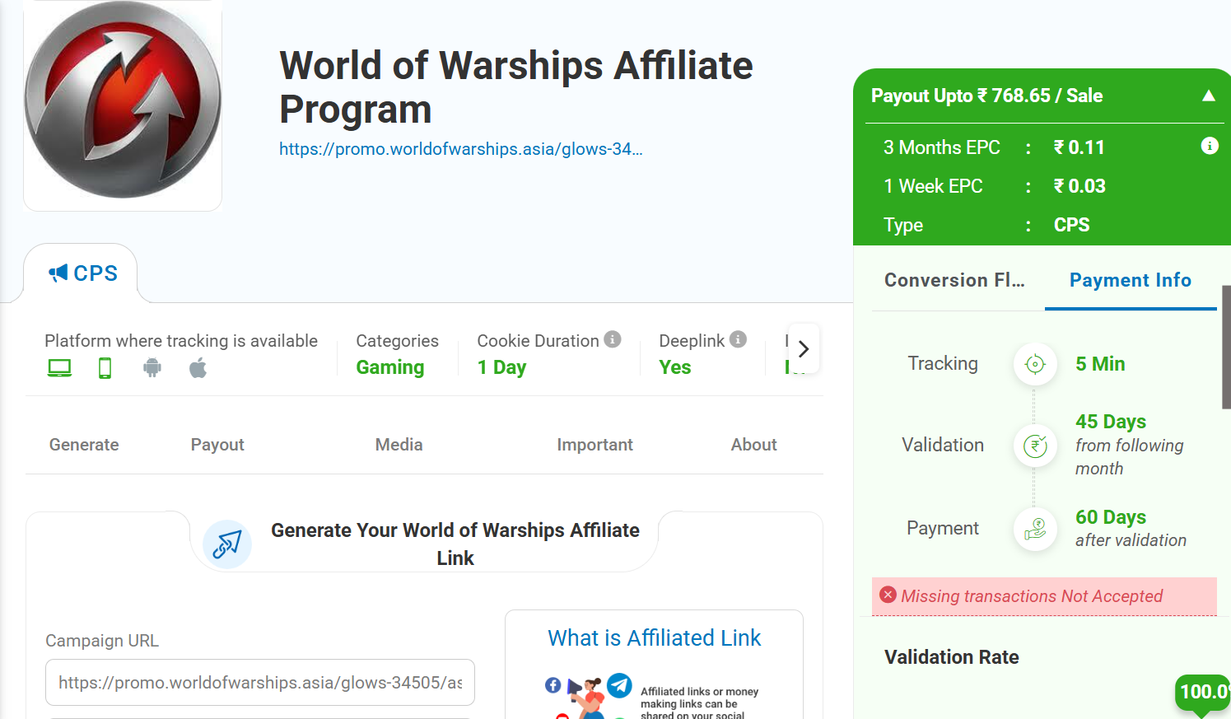This screenshot has width=1231, height=719.
Task: Click the red cross missing transactions icon
Action: click(888, 595)
